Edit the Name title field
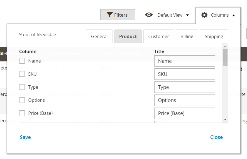 pos(184,61)
